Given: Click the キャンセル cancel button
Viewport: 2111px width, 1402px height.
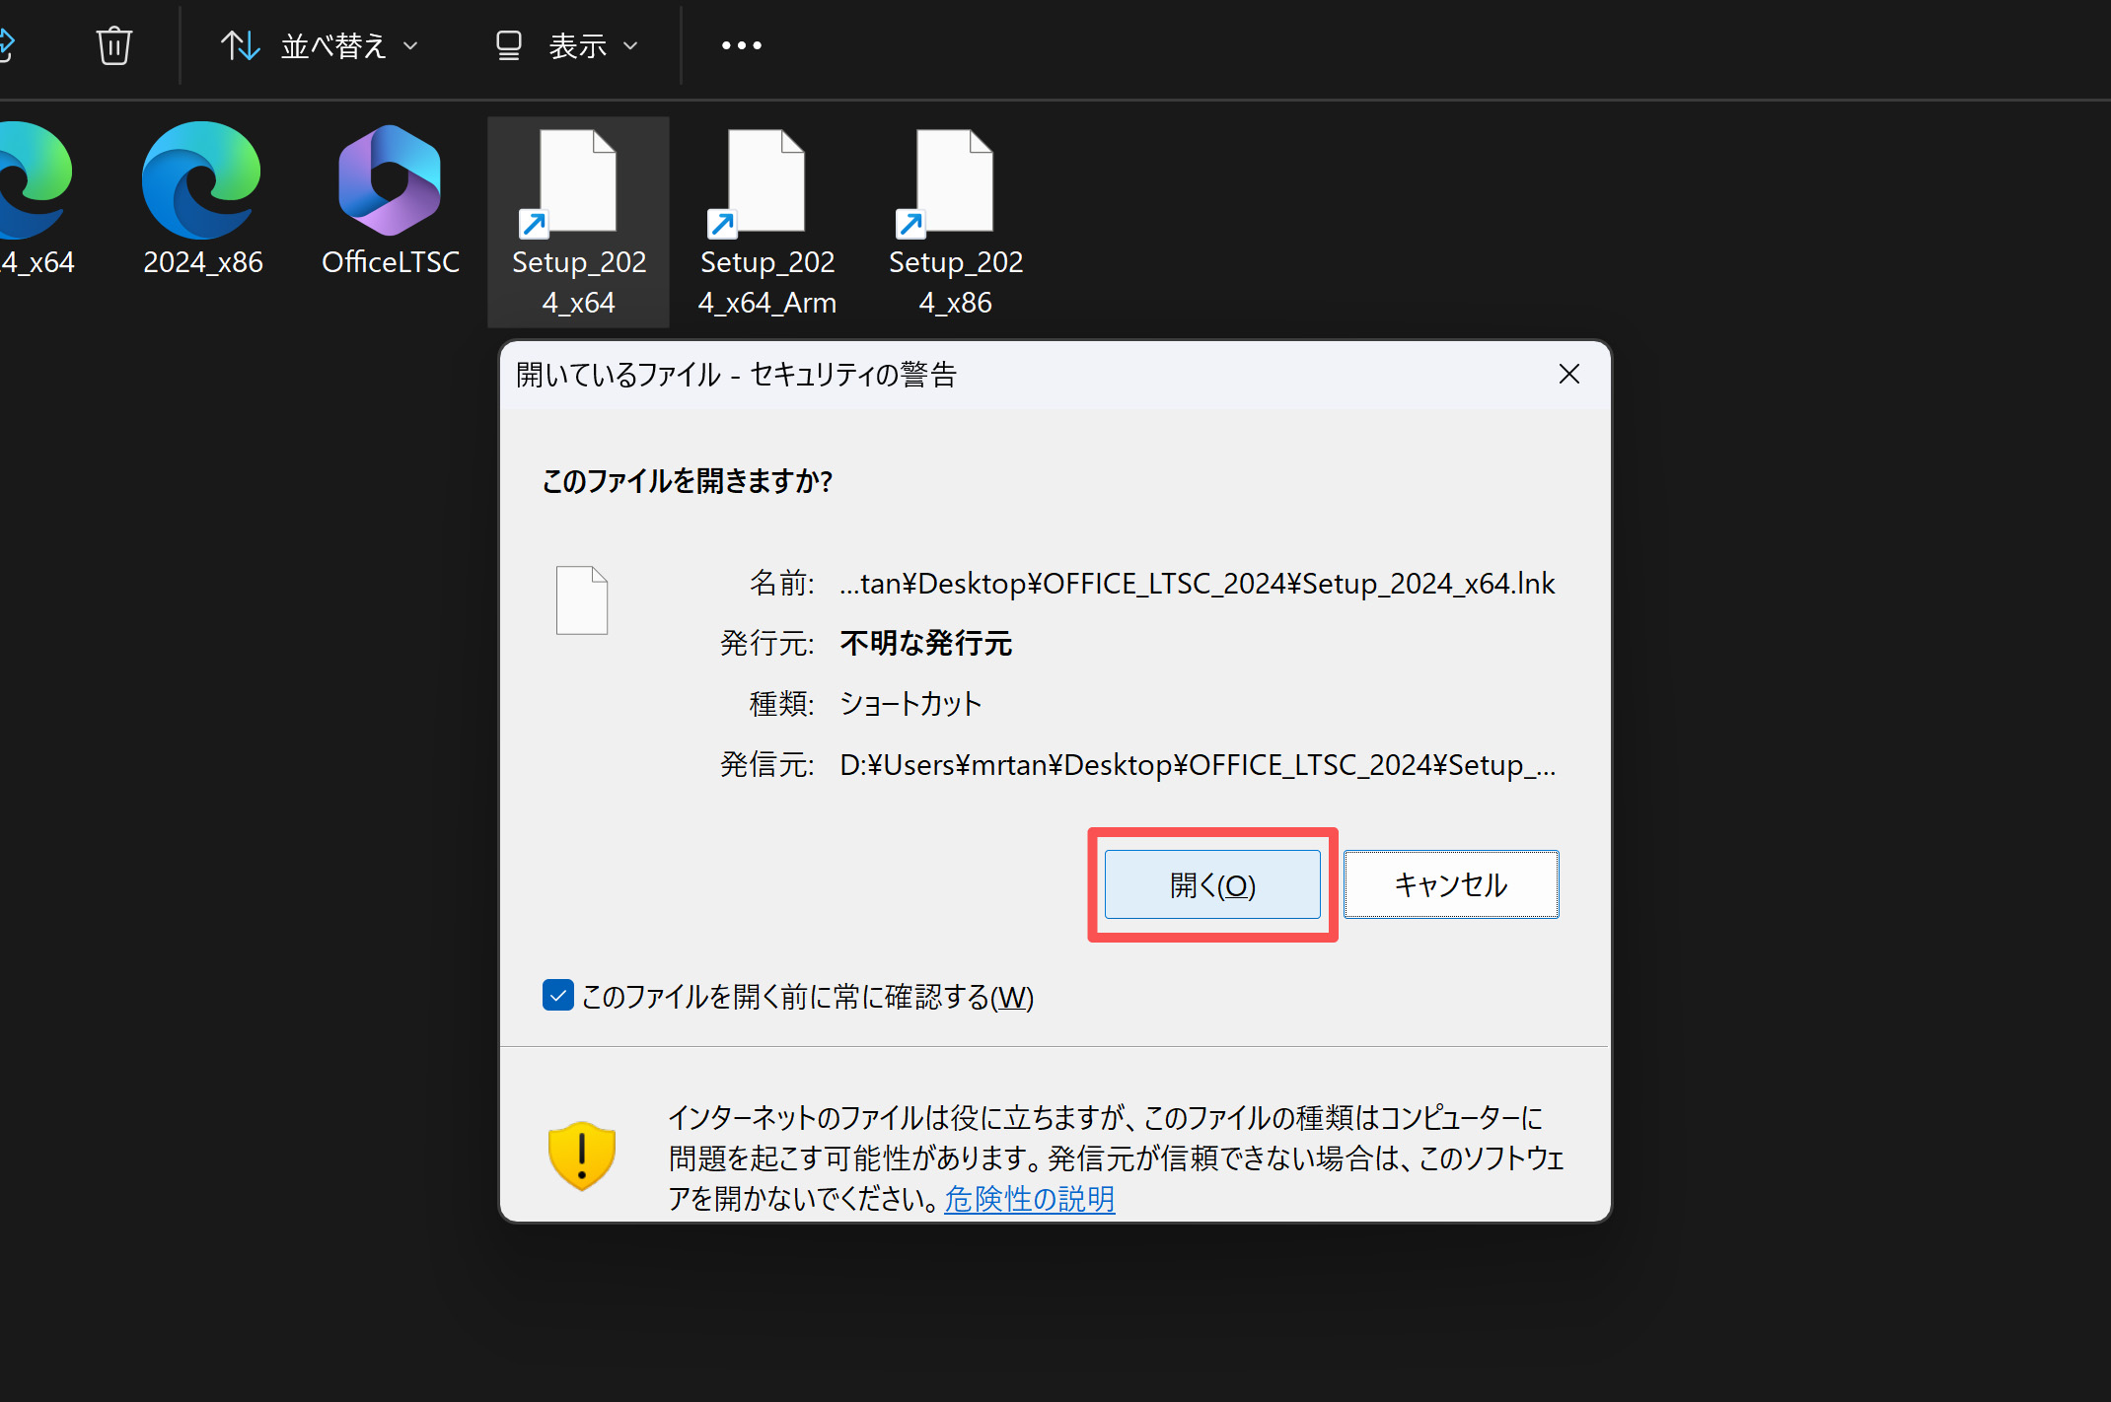Looking at the screenshot, I should click(x=1450, y=884).
